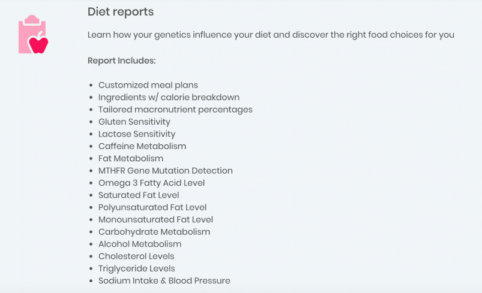Select the Diet reports heading
482x293 pixels.
(x=121, y=12)
